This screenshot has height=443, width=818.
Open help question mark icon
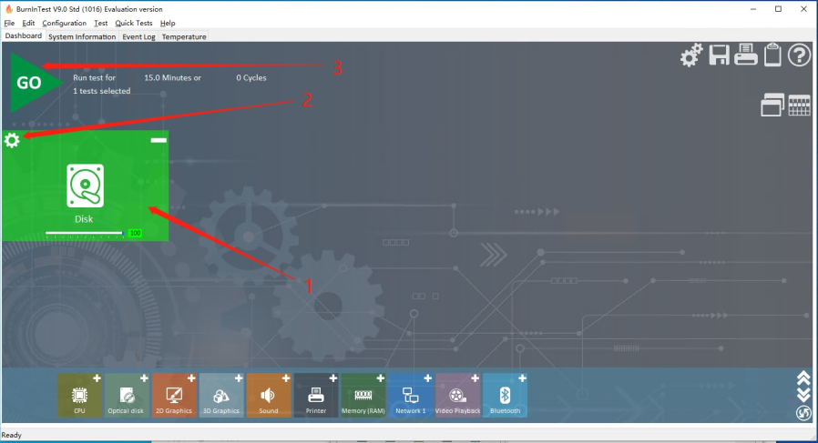[x=799, y=55]
